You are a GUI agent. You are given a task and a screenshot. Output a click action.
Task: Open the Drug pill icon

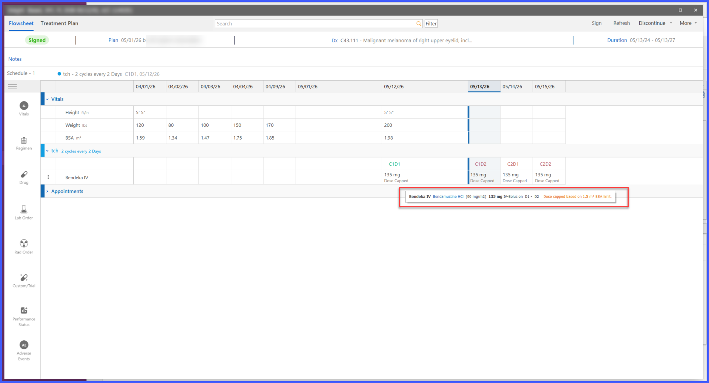pos(24,174)
